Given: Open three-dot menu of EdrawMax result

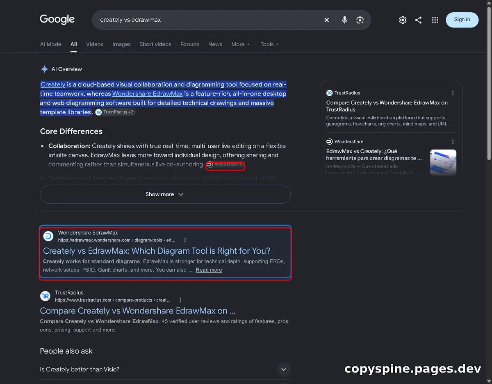Looking at the screenshot, I should tap(185, 240).
